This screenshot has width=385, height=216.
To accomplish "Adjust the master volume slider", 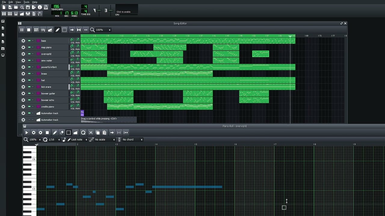I will point(99,10).
